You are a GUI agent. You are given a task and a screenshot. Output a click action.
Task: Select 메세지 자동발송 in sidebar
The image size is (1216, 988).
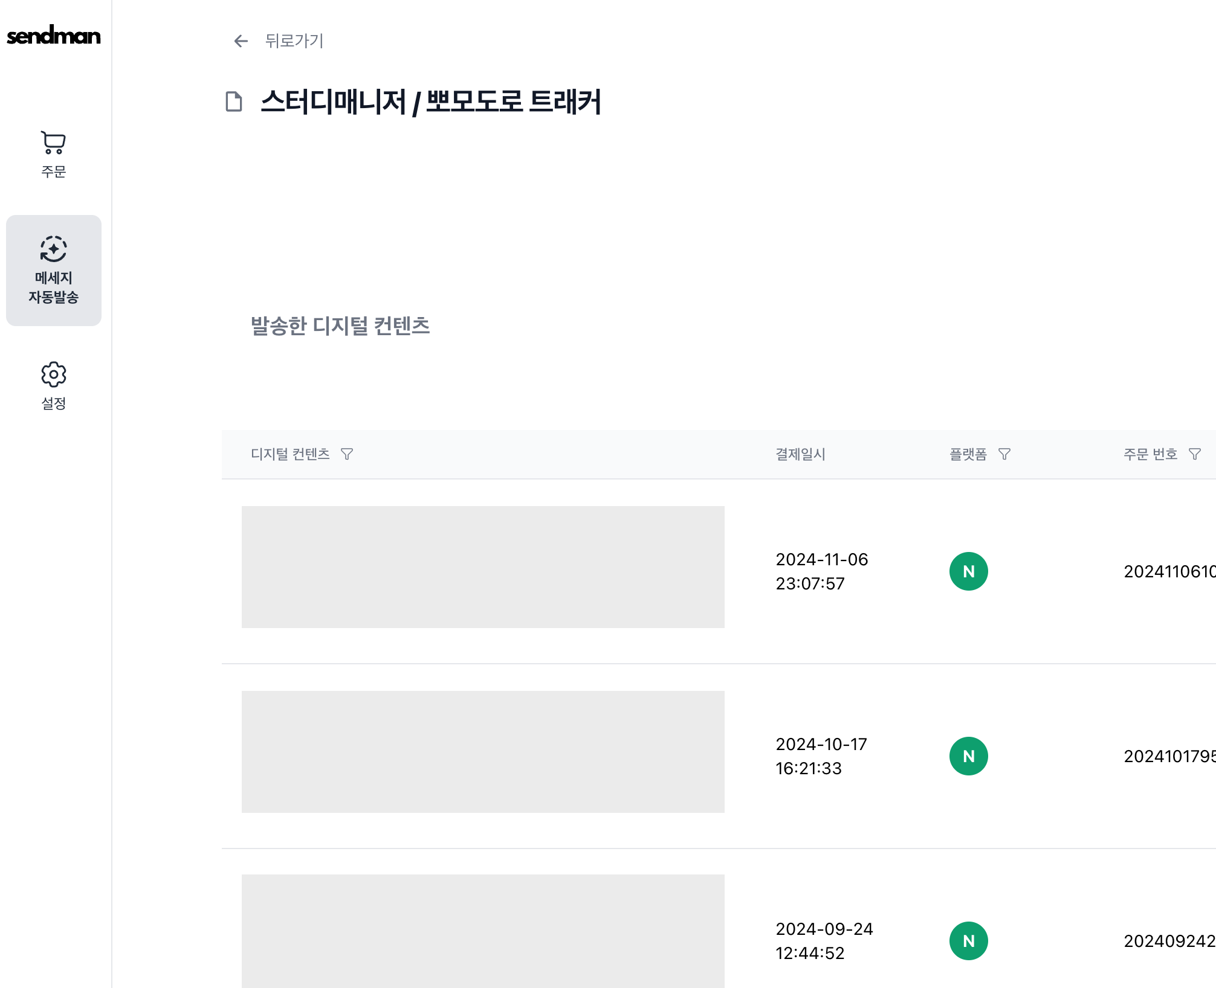click(54, 270)
